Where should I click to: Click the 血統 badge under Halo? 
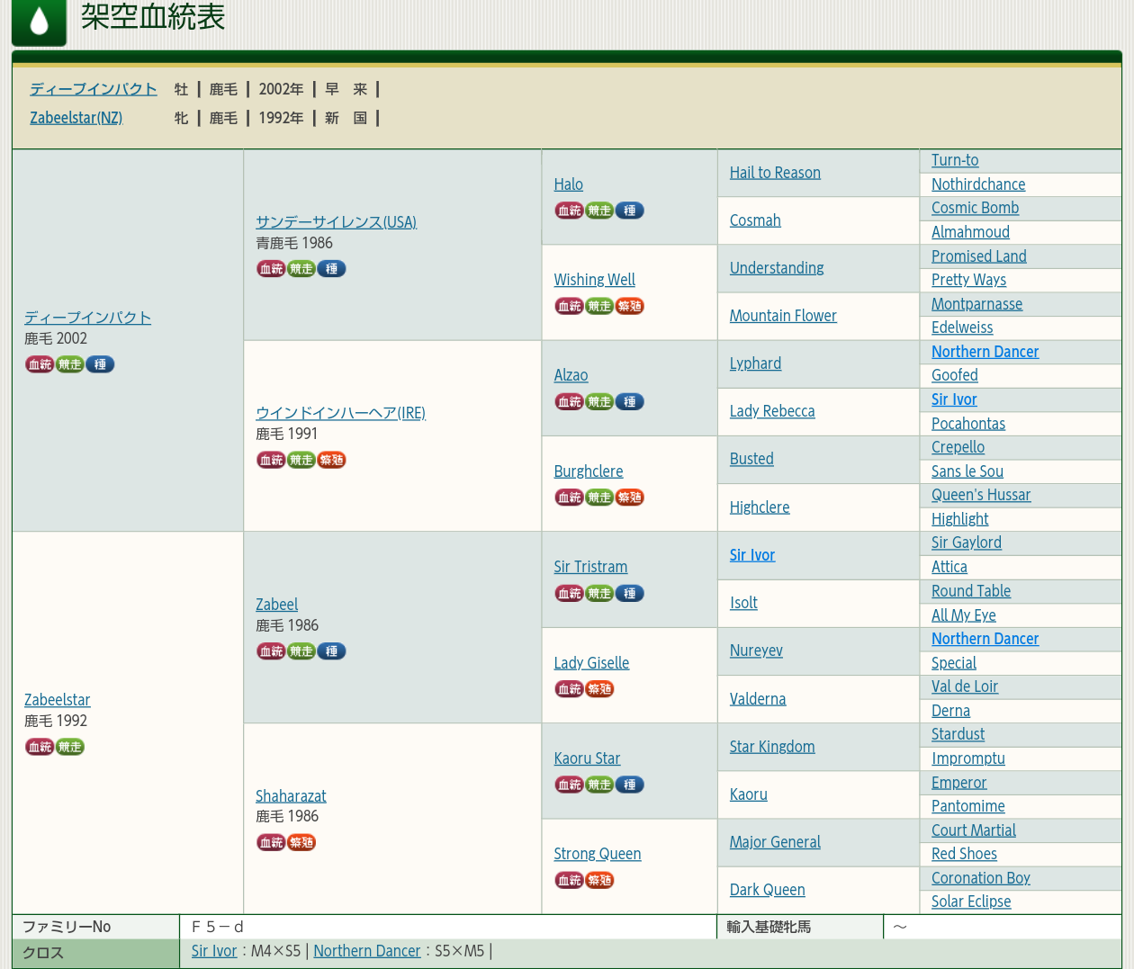(x=569, y=211)
